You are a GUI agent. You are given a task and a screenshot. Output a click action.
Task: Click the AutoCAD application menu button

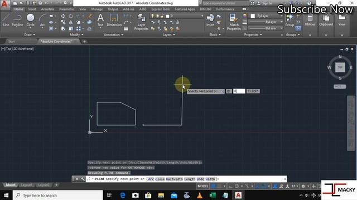coord(5,4)
